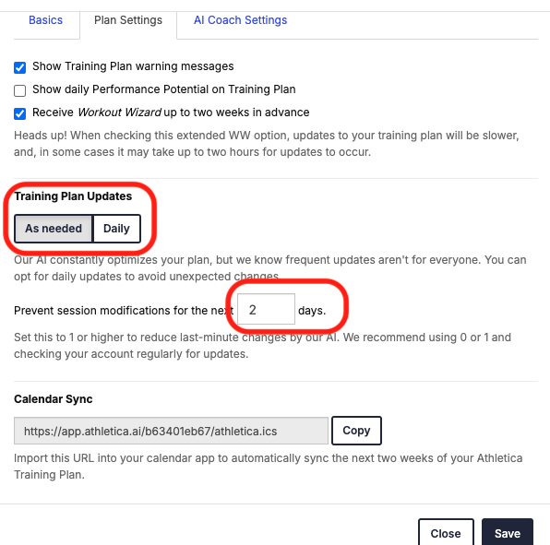Enable the daily Performance Potential checkbox
The image size is (550, 545).
coord(20,90)
